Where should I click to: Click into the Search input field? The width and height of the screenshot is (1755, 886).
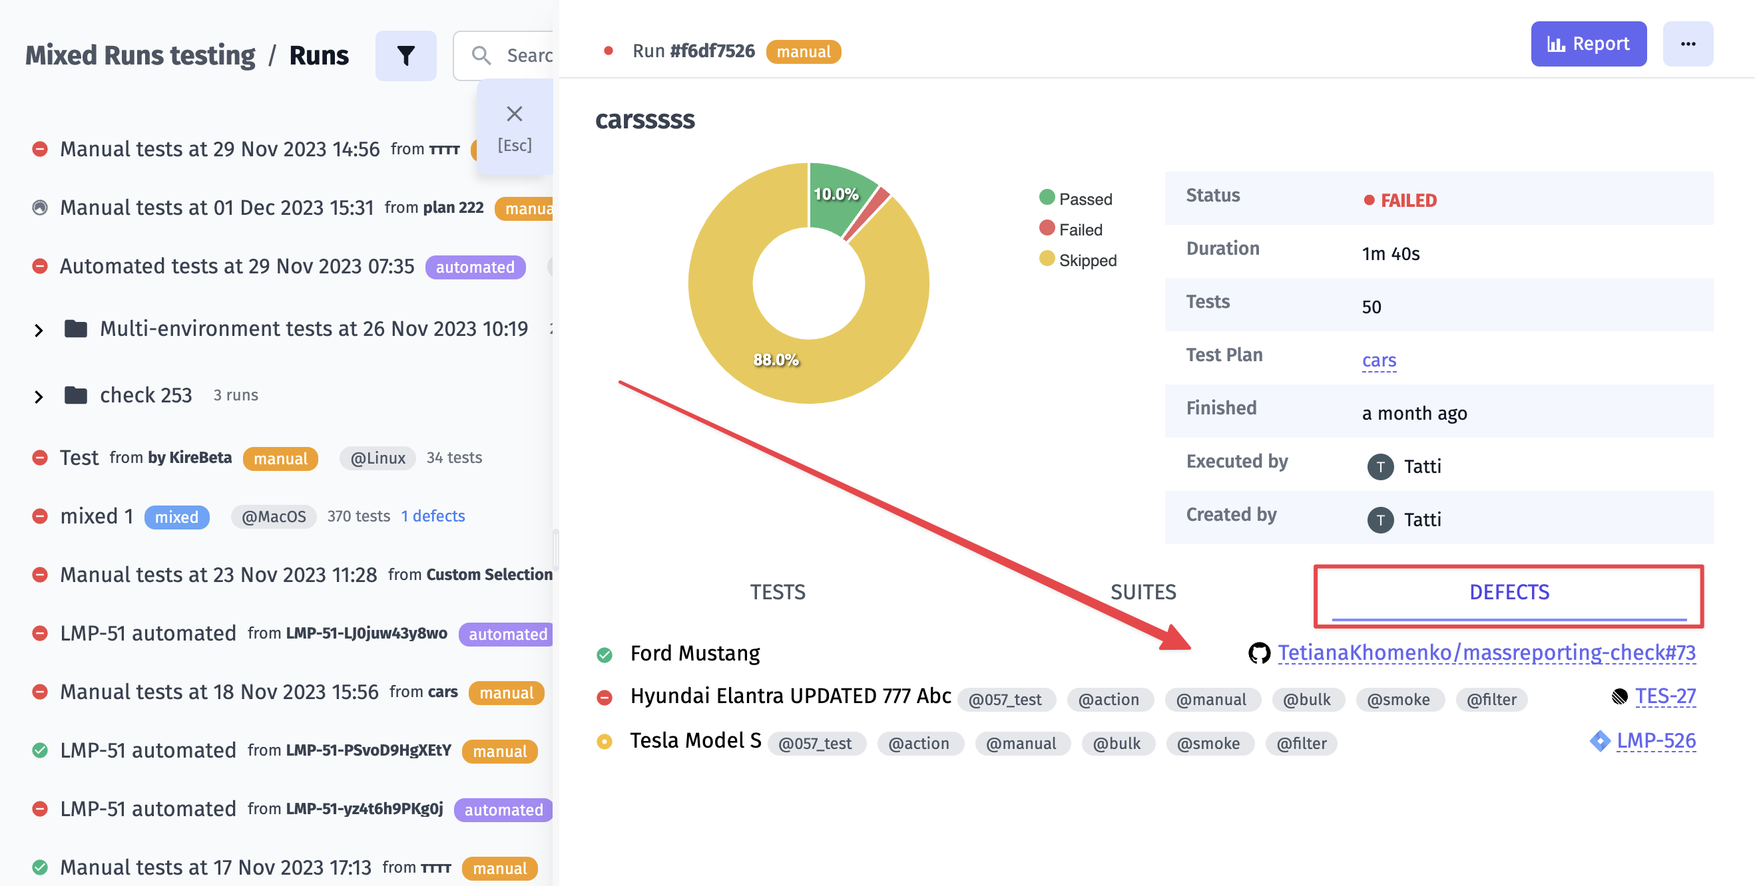coord(504,56)
